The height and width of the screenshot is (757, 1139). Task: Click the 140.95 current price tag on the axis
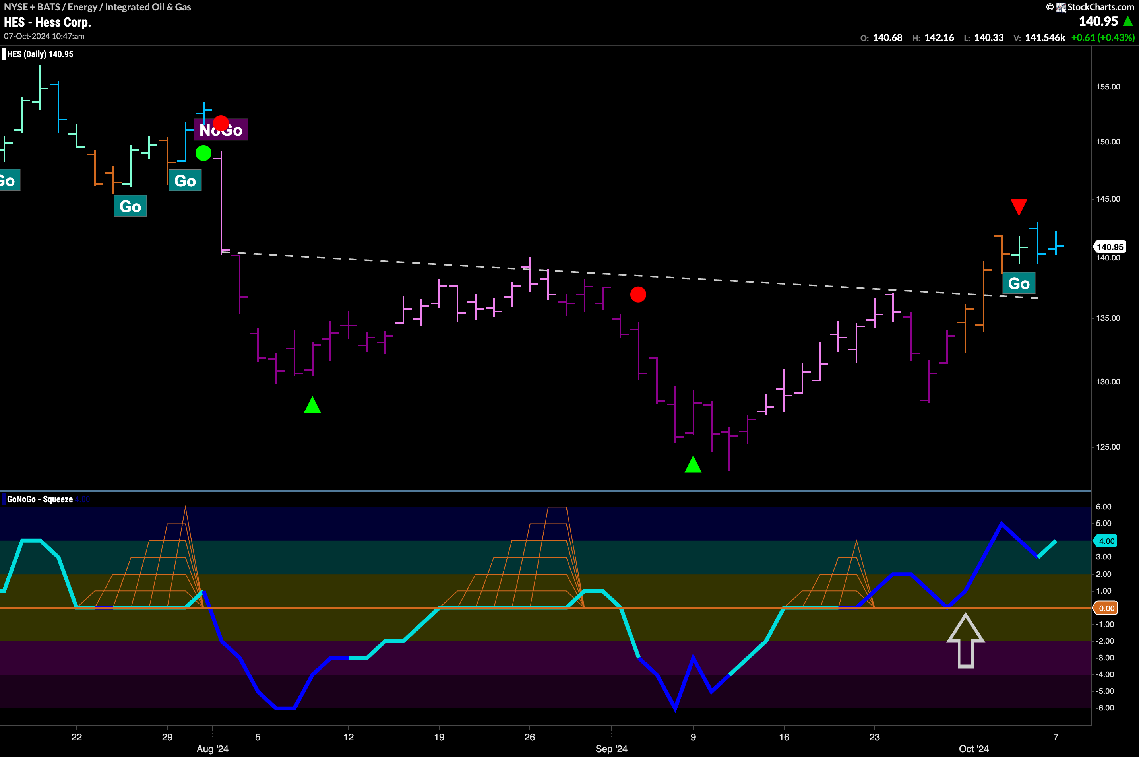(1109, 247)
